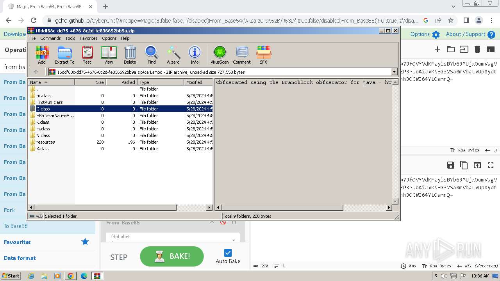Open the Comment tool
Image resolution: width=500 pixels, height=281 pixels.
coord(242,55)
